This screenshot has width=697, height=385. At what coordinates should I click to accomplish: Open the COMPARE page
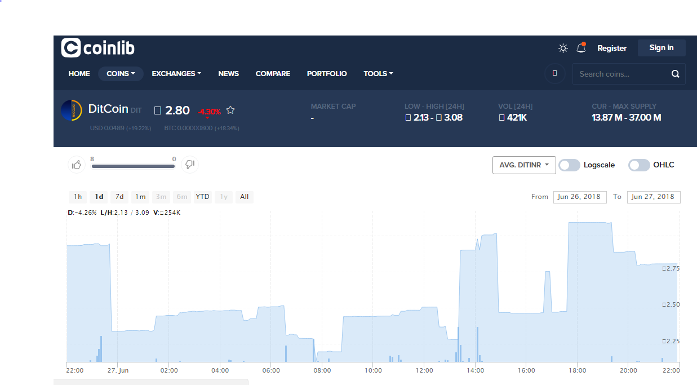pos(273,74)
